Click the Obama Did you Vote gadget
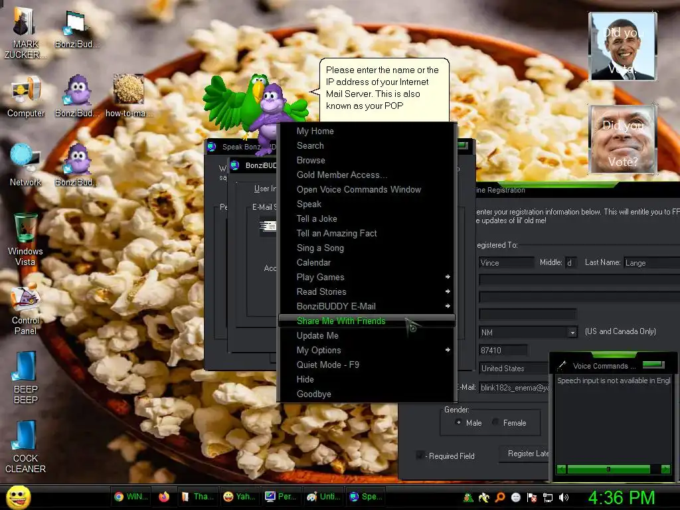Image resolution: width=680 pixels, height=510 pixels. click(623, 46)
